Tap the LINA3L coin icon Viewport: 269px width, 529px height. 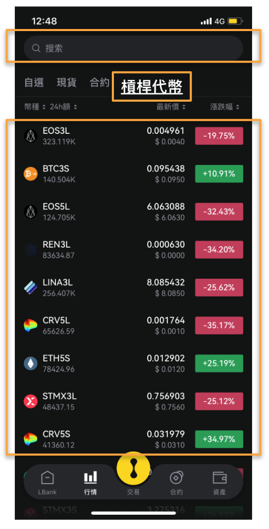point(31,288)
